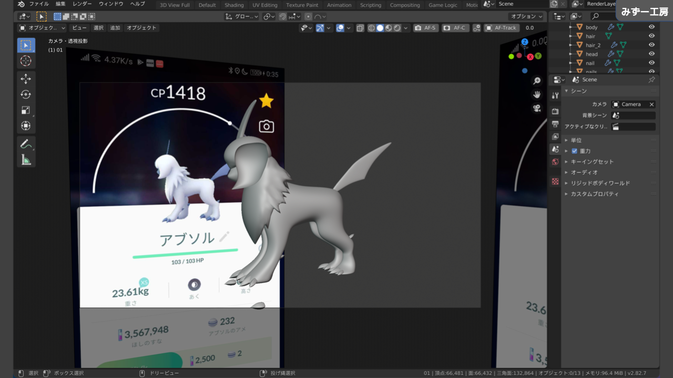Pick the Scale tool
The width and height of the screenshot is (673, 378).
pos(26,110)
